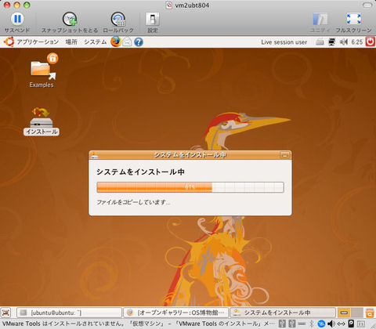Click the 6:25 clock in the panel
The width and height of the screenshot is (376, 329).
pos(356,42)
